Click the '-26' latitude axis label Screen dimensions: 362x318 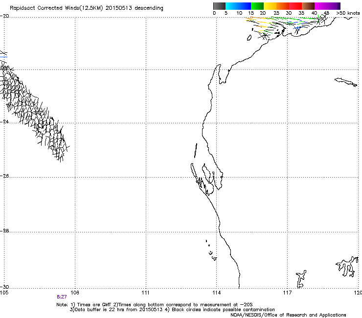click(4, 176)
